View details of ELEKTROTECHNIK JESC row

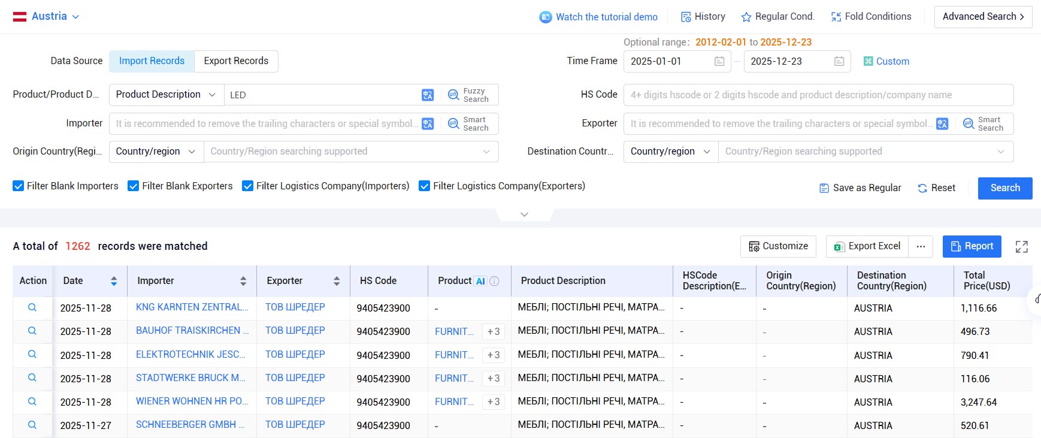click(x=32, y=355)
